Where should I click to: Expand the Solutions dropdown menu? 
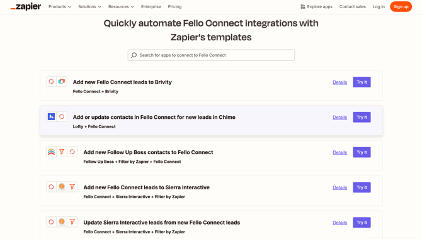pos(89,7)
